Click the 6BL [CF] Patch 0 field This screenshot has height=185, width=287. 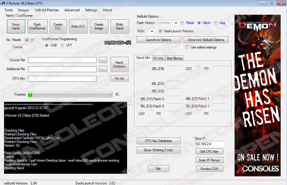(174, 99)
